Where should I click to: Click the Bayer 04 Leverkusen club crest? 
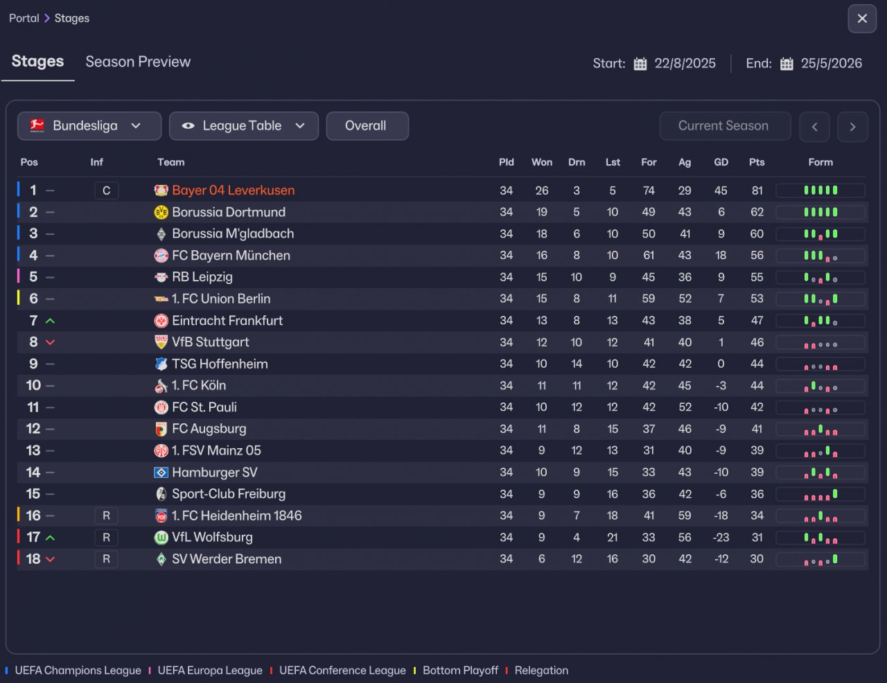(x=161, y=190)
